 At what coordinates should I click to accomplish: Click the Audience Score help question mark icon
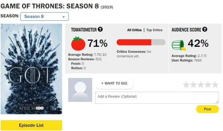click(205, 29)
